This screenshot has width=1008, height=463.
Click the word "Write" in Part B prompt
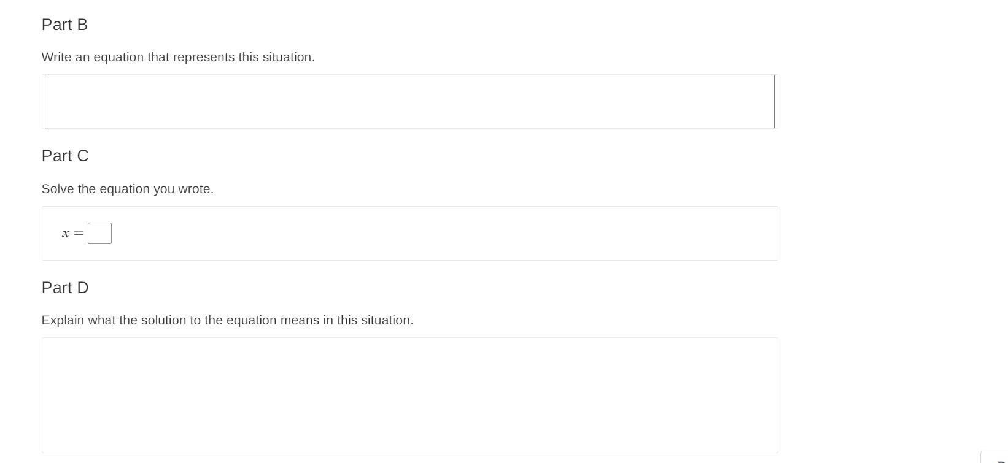click(x=56, y=57)
